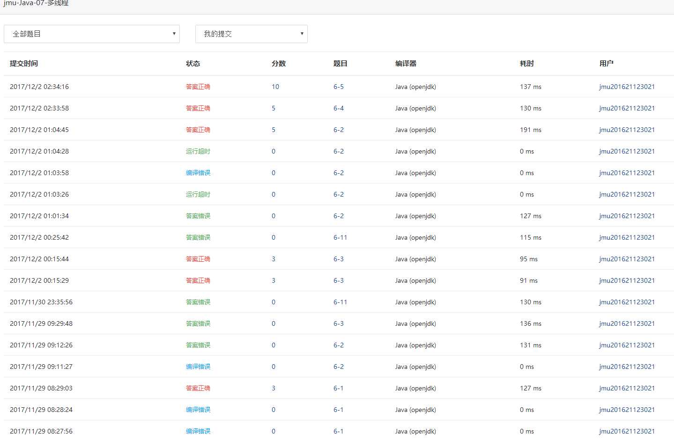Open 编译错误 status of 08:27:56 submission
674x441 pixels.
coord(198,431)
